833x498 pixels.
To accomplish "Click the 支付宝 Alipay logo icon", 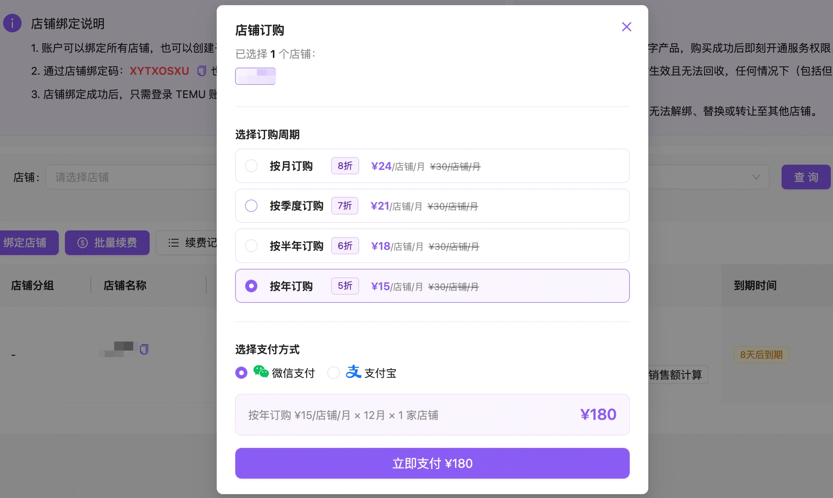I will (x=354, y=372).
